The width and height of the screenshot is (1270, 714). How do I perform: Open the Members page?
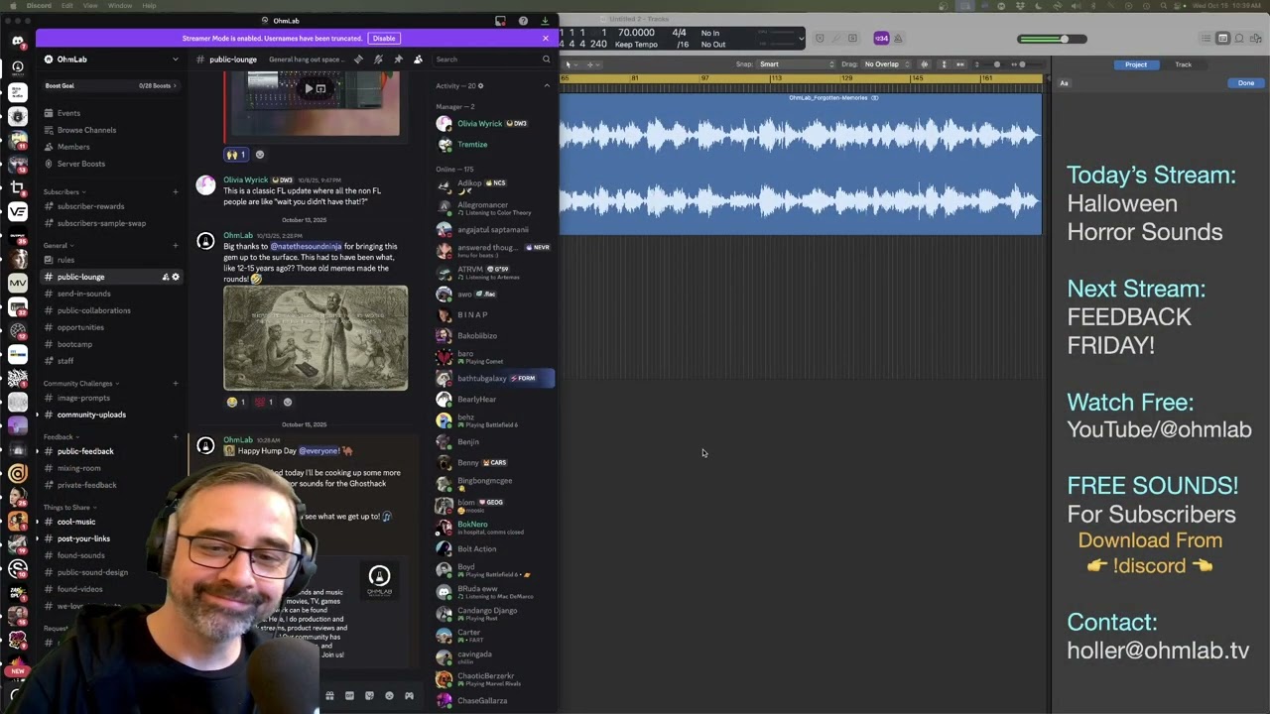[x=73, y=147]
